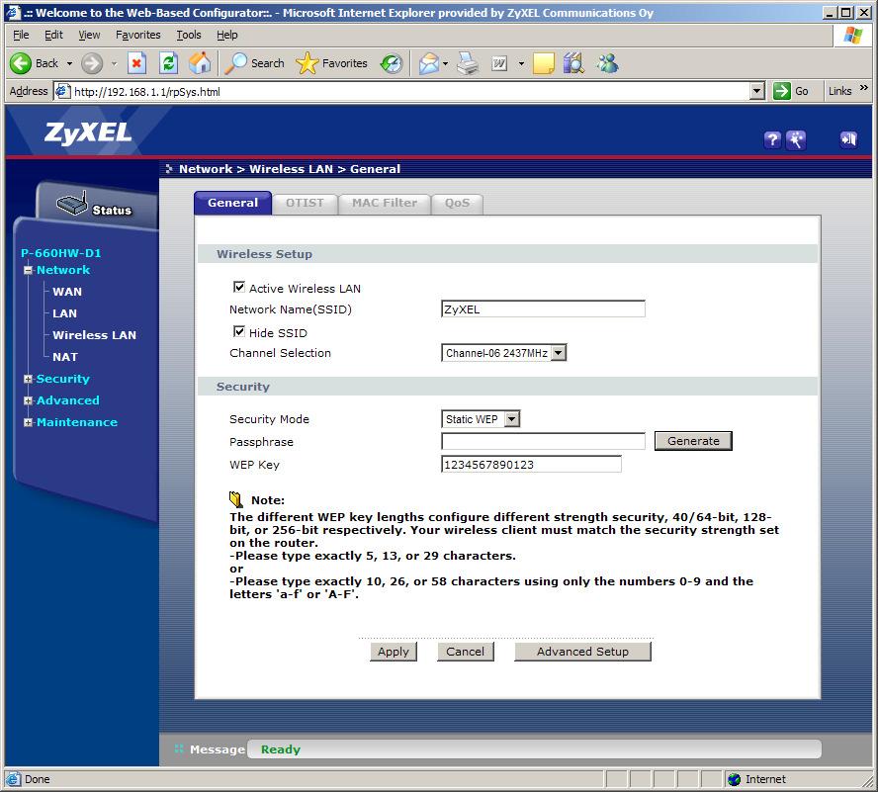Click the WEP Key input field
The image size is (878, 792).
tap(531, 465)
